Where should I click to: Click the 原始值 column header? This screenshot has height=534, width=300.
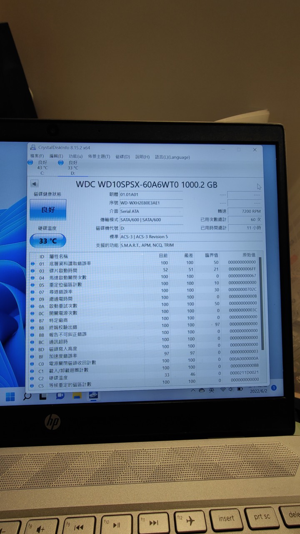[249, 254]
